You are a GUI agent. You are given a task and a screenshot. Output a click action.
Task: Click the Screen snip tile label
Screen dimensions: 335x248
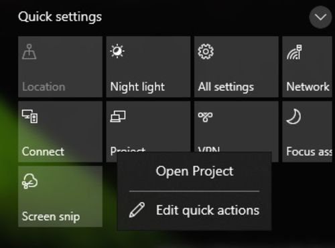coord(51,217)
